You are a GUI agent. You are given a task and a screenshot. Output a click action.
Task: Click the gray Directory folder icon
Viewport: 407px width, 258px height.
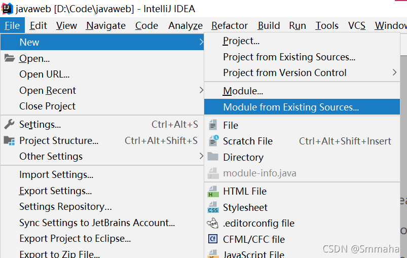point(213,157)
